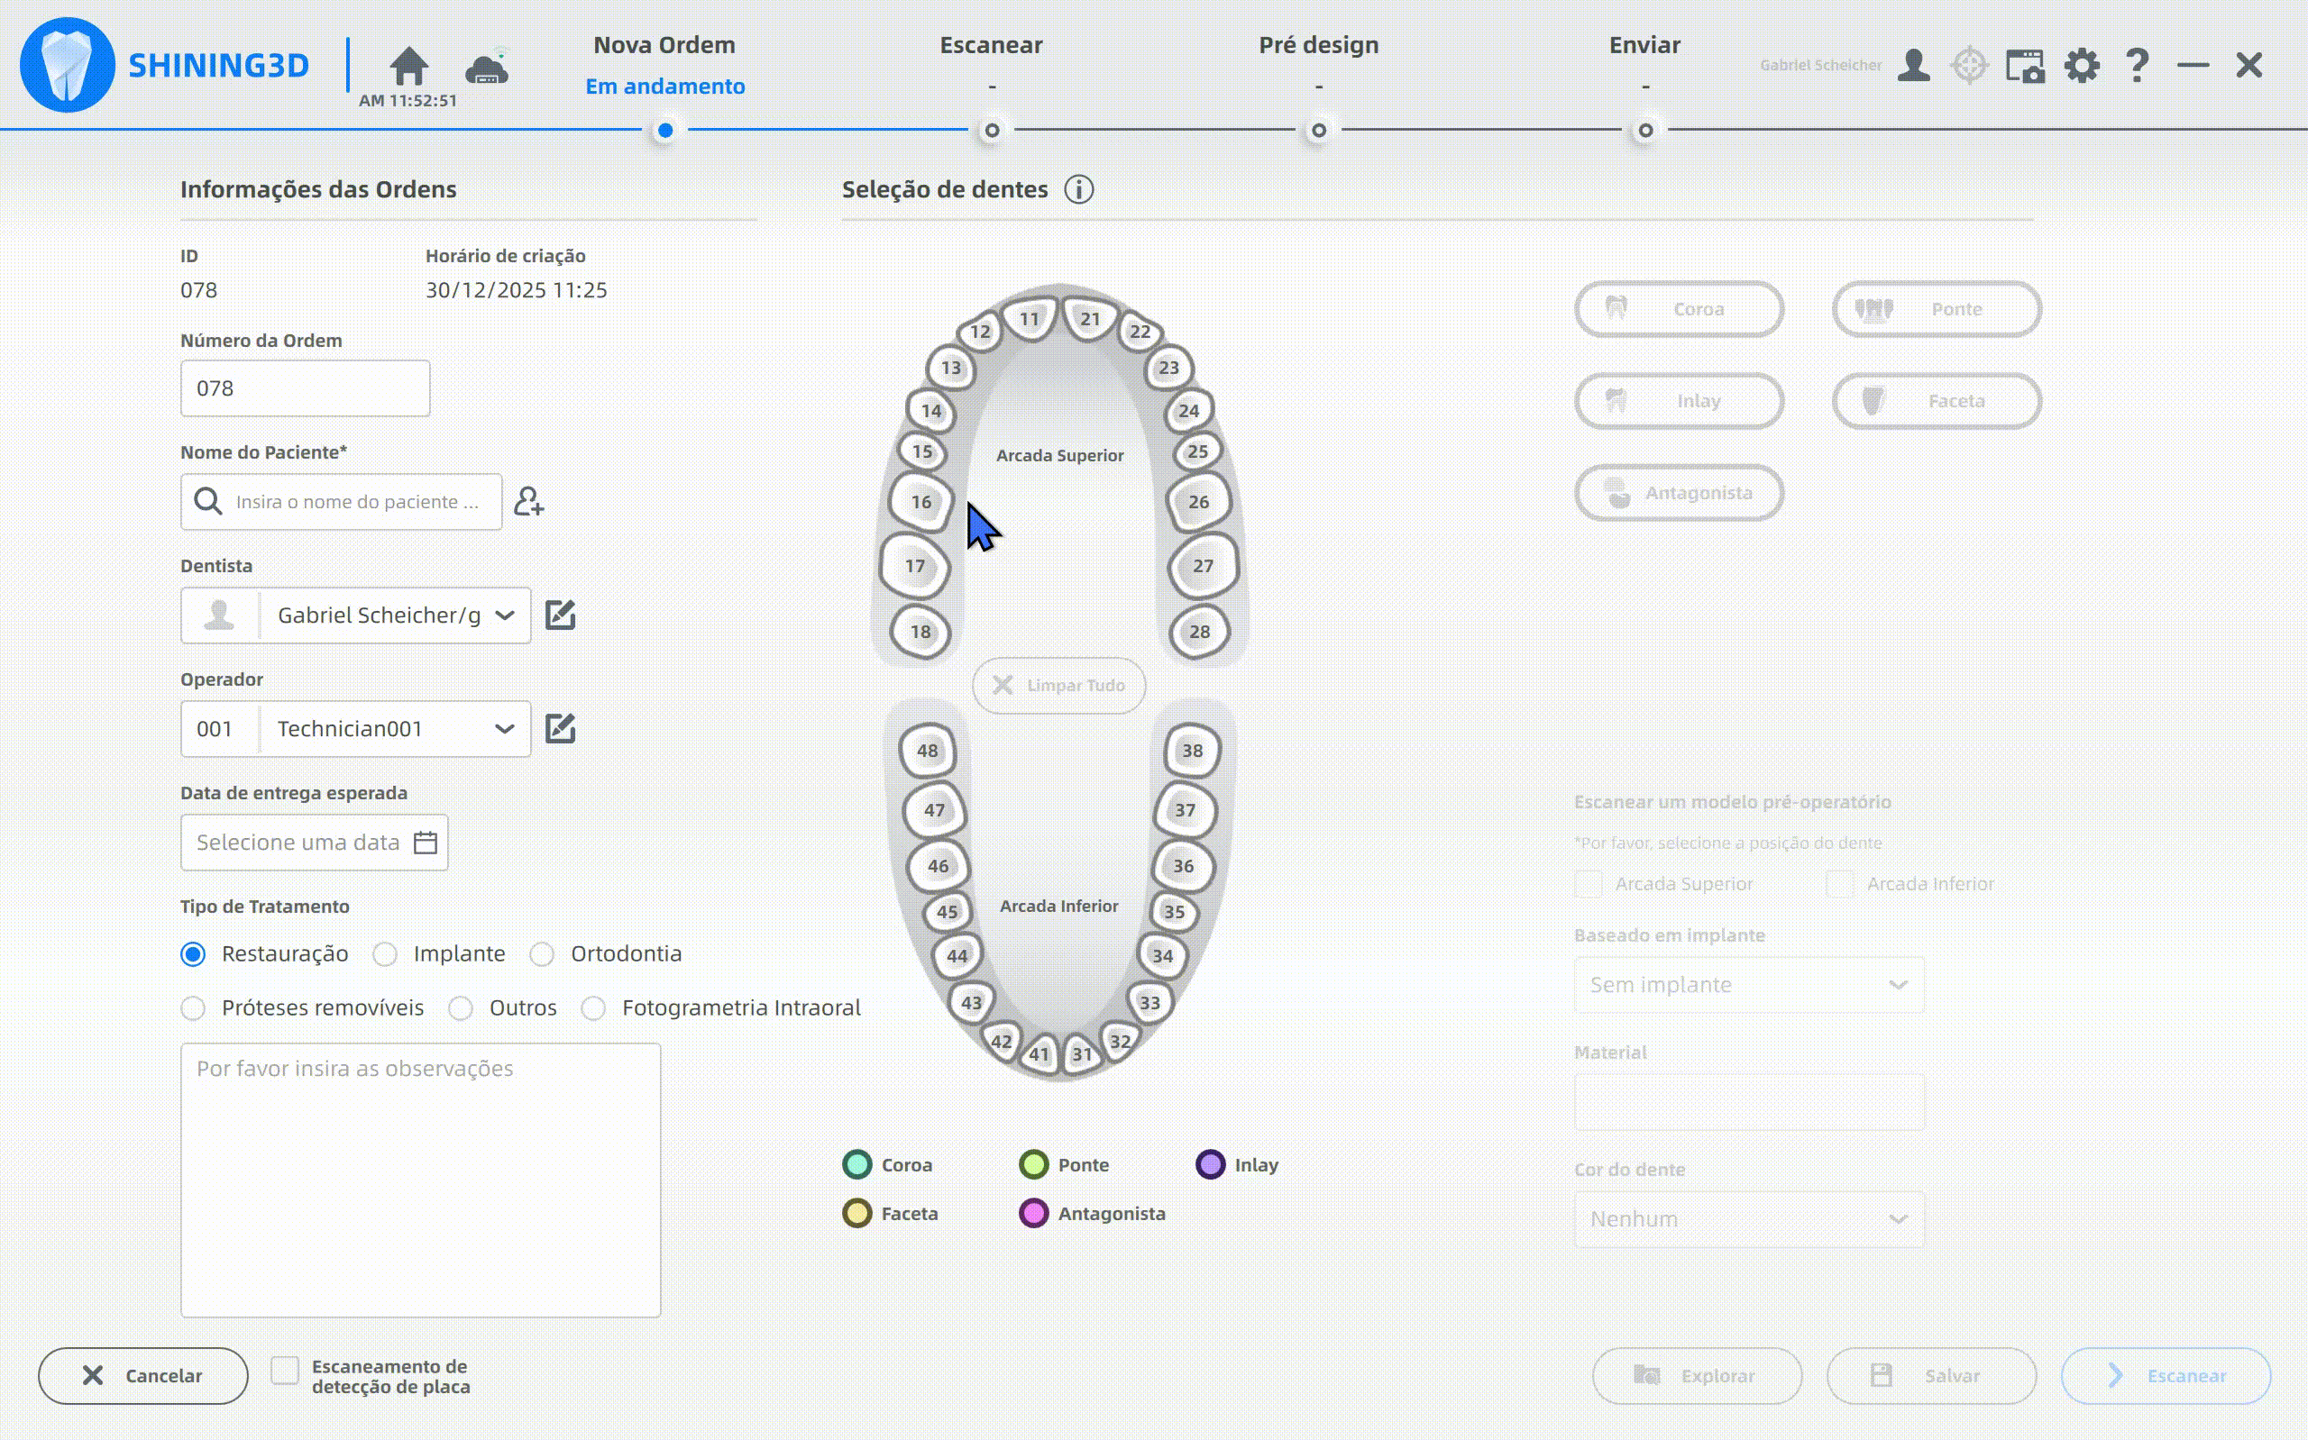Open the settings gear icon
This screenshot has width=2308, height=1440.
click(x=2082, y=66)
